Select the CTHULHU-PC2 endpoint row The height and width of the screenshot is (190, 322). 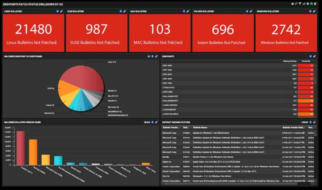click(x=238, y=87)
